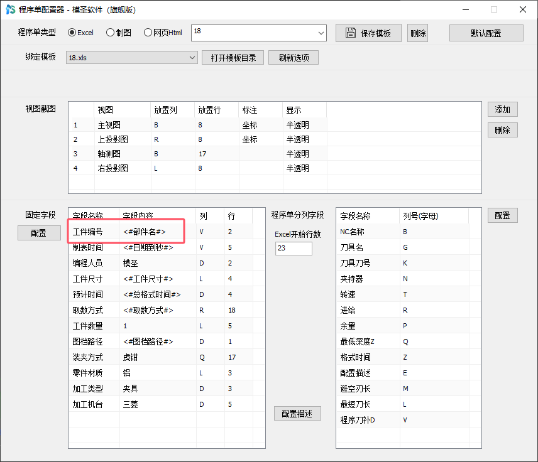Click the 配置描述 button
538x462 pixels.
(297, 414)
